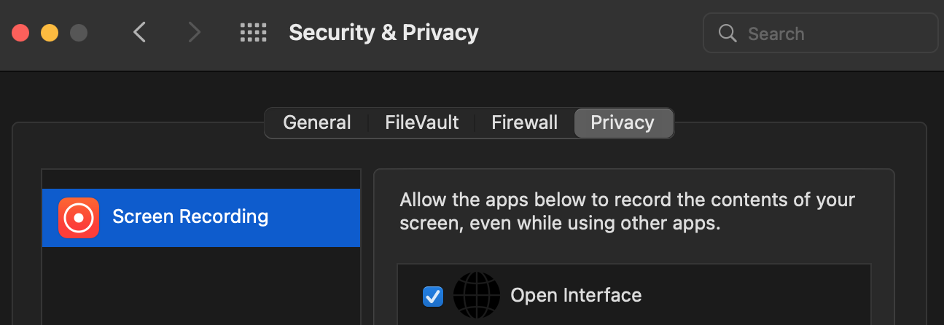944x325 pixels.
Task: Close the Security & Privacy window
Action: pos(20,33)
